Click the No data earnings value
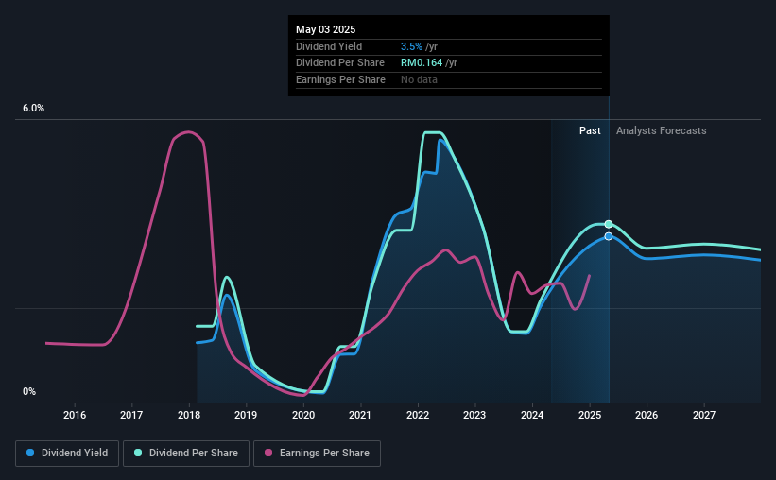The image size is (776, 480). (x=419, y=79)
